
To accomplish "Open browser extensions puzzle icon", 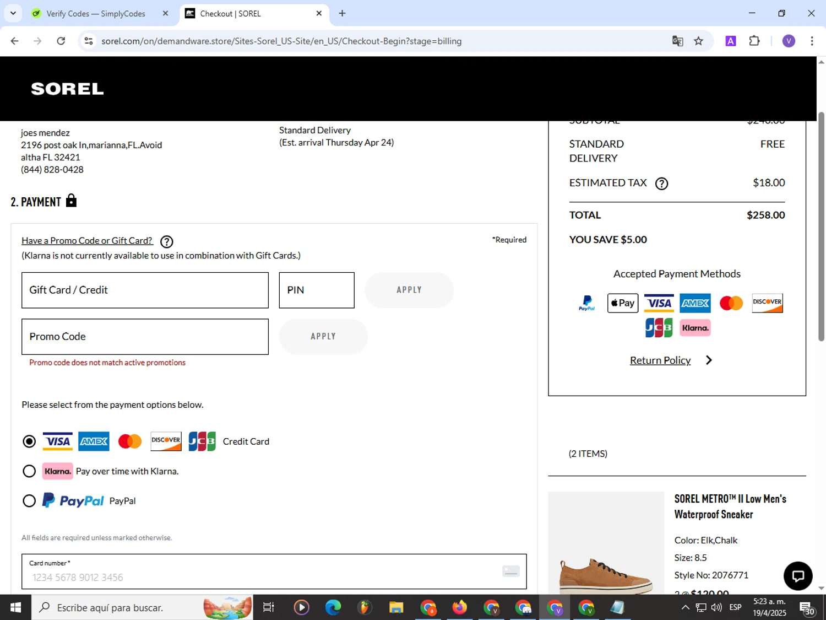I will pyautogui.click(x=754, y=41).
